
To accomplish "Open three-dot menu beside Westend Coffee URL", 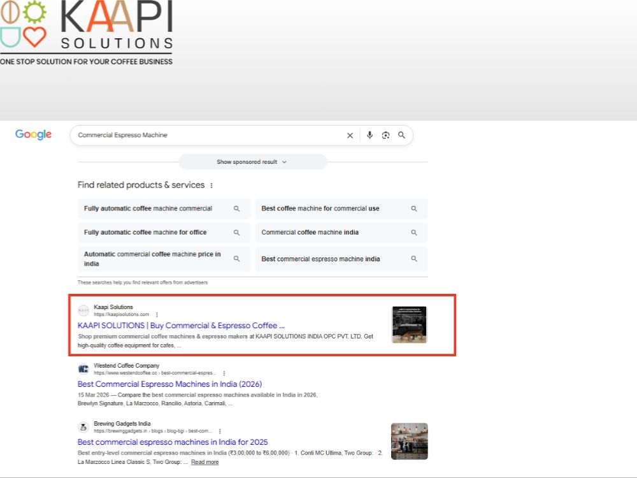I will [x=224, y=373].
